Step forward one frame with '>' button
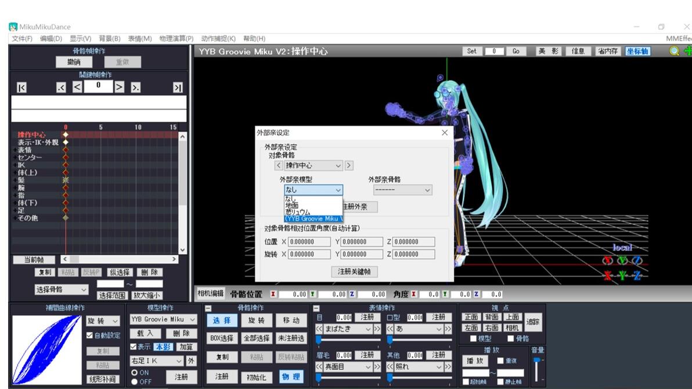 pyautogui.click(x=119, y=87)
